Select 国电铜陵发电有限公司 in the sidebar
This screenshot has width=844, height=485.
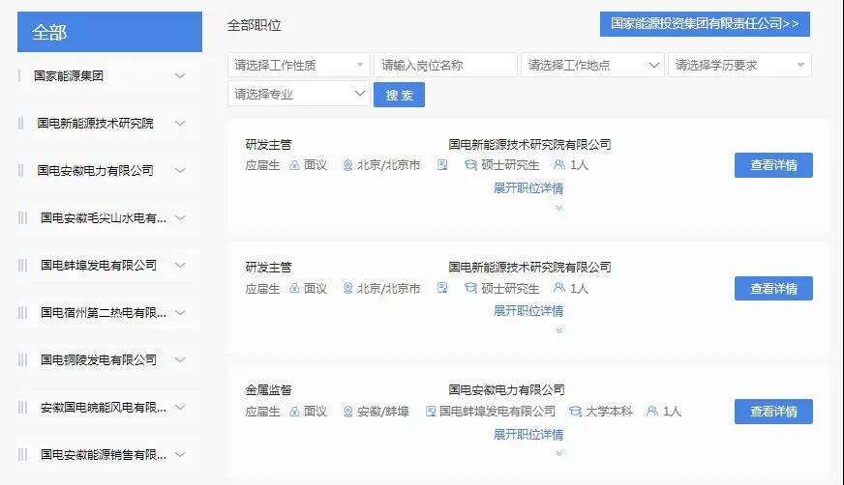(99, 359)
